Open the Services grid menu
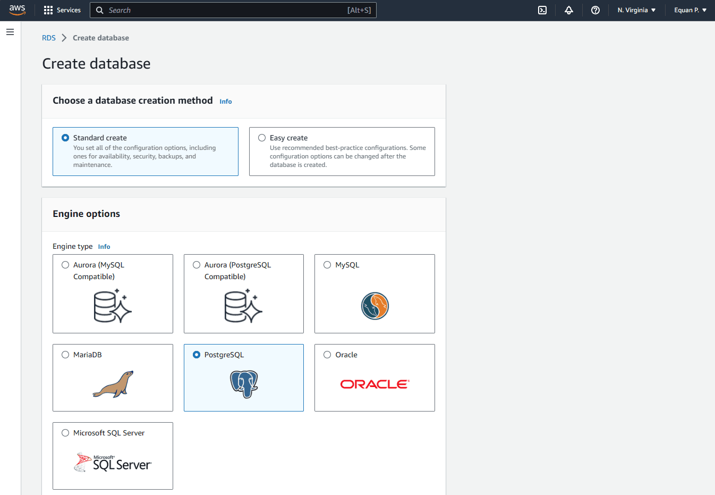Image resolution: width=715 pixels, height=495 pixels. [48, 10]
